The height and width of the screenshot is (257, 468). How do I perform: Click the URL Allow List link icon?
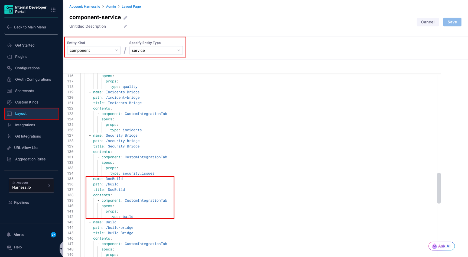click(x=9, y=148)
